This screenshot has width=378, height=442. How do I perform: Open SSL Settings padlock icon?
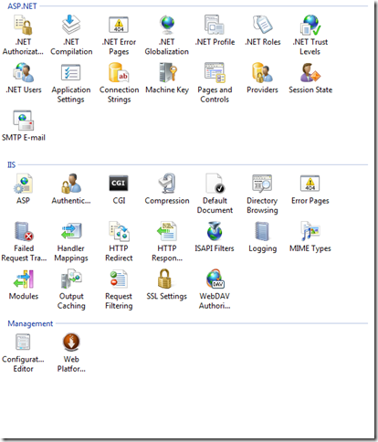pyautogui.click(x=164, y=279)
